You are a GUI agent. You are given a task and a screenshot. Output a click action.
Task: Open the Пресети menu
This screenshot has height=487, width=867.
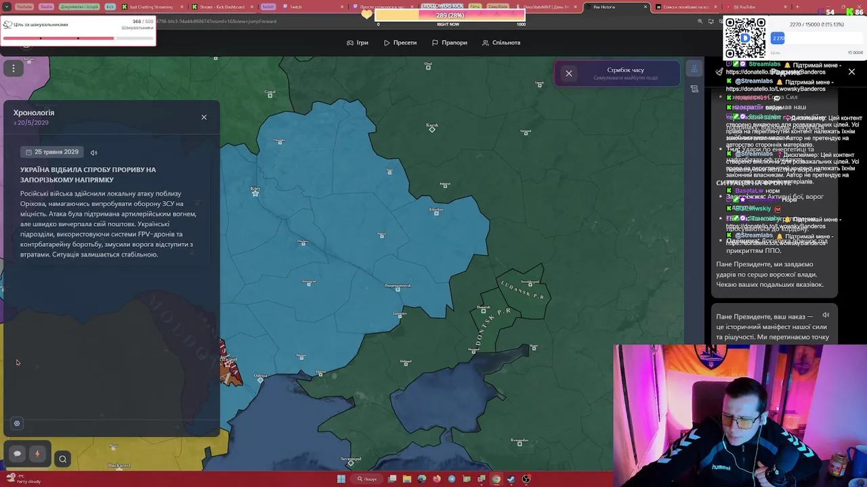(400, 43)
